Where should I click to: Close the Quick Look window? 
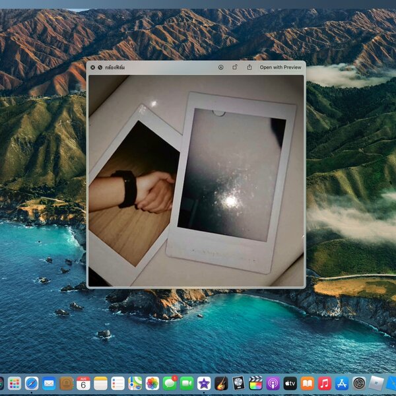(x=92, y=67)
